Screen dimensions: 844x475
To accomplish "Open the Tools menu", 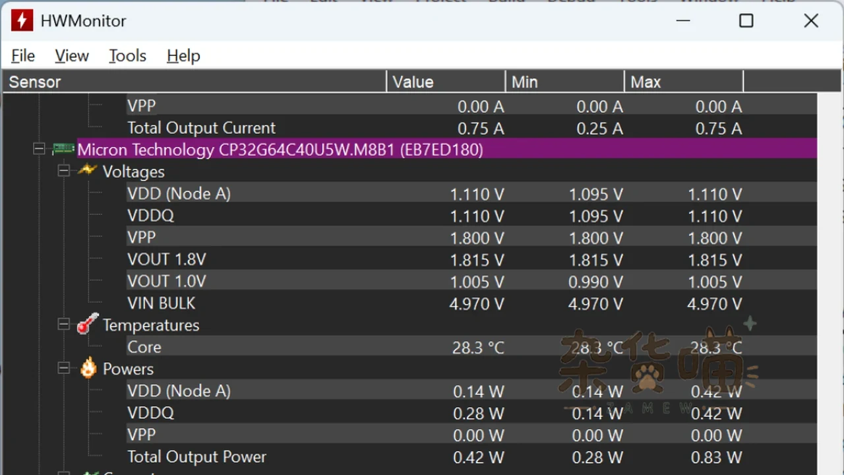I will [127, 56].
